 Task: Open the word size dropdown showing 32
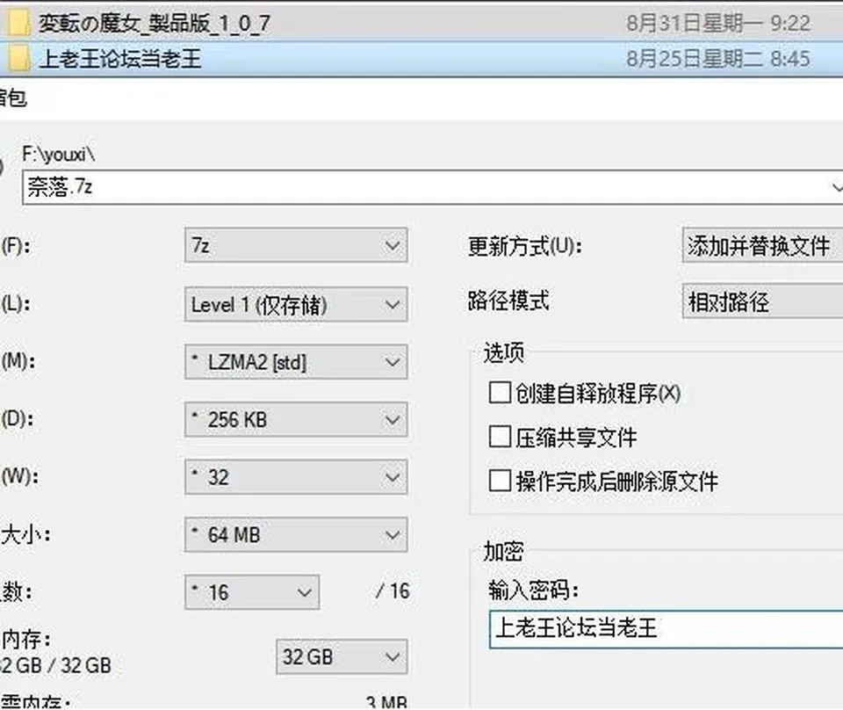296,477
